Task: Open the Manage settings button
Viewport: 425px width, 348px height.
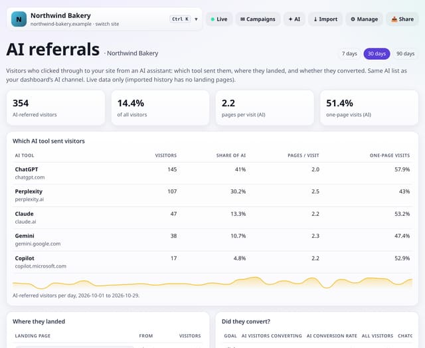Action: pos(365,19)
